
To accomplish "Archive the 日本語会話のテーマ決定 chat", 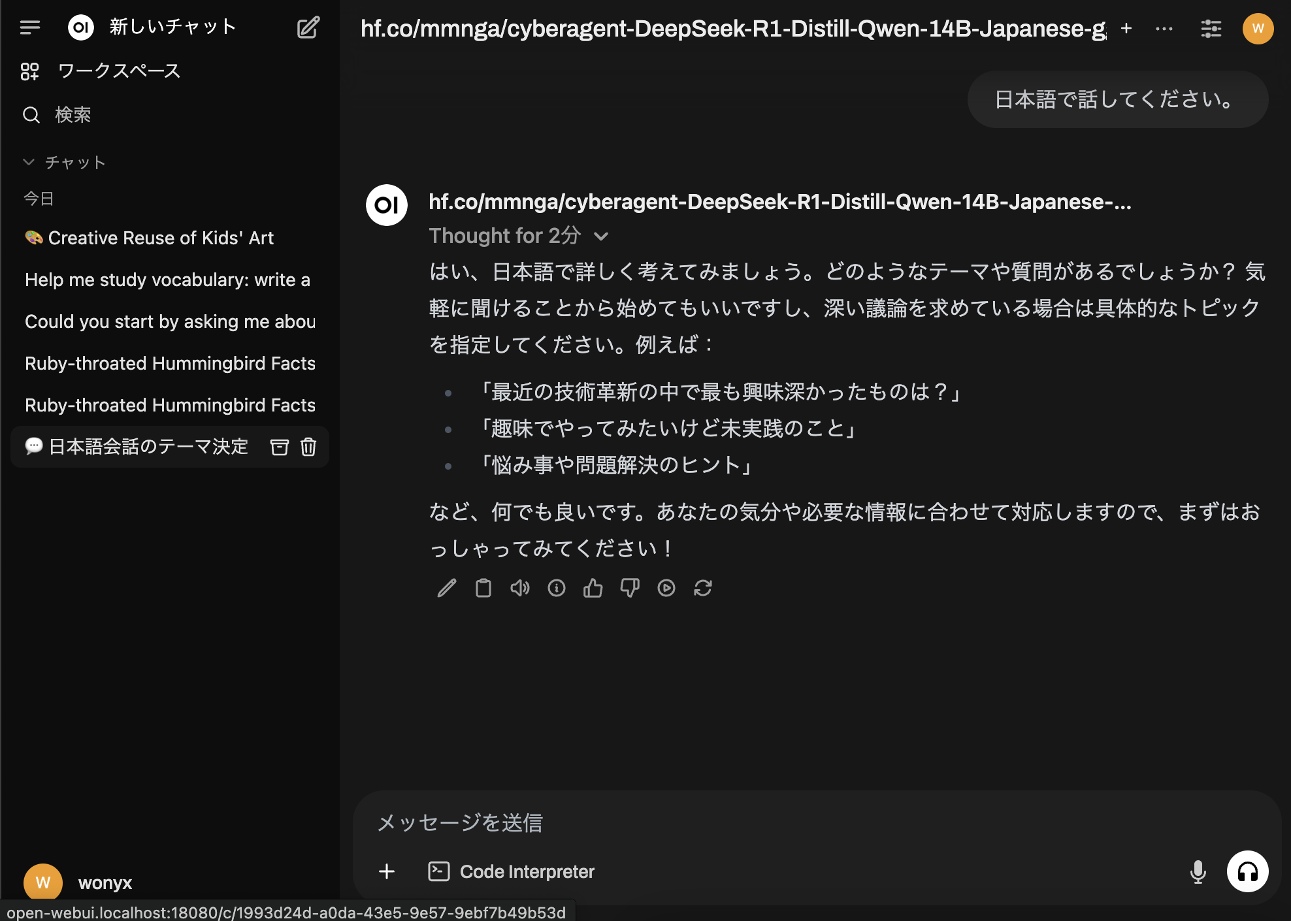I will coord(280,447).
